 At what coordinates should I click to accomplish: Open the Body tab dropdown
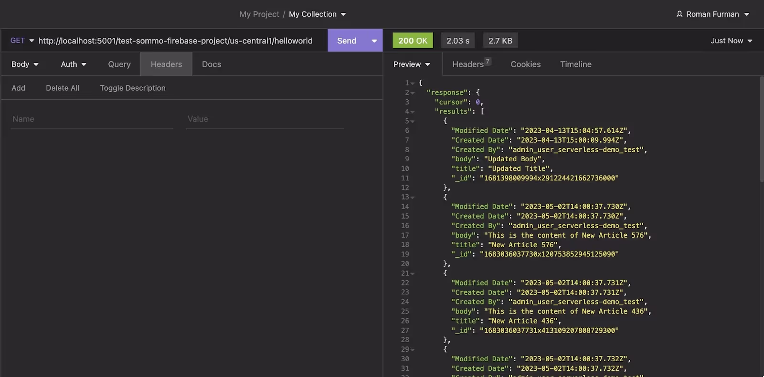pyautogui.click(x=25, y=64)
